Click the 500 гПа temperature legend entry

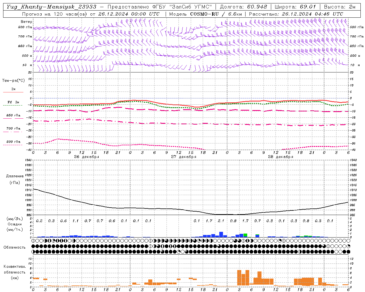tap(13, 141)
